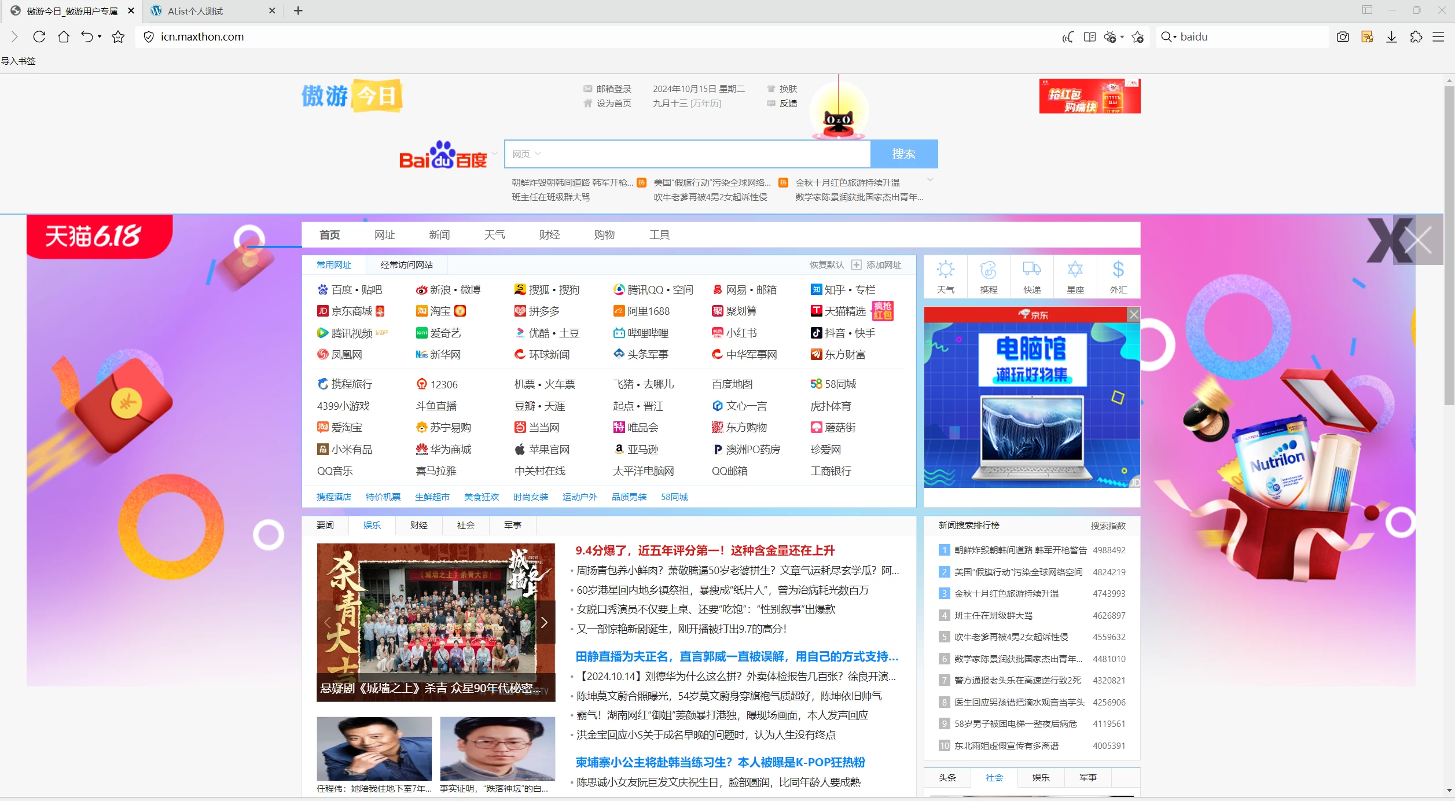Open the browser main menu

pyautogui.click(x=1438, y=37)
